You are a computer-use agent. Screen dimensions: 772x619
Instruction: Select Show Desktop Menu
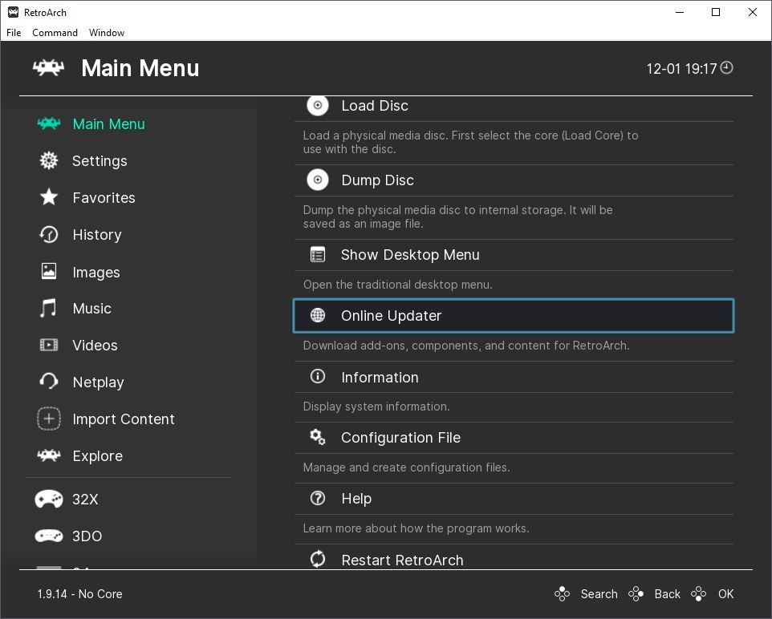pos(410,254)
